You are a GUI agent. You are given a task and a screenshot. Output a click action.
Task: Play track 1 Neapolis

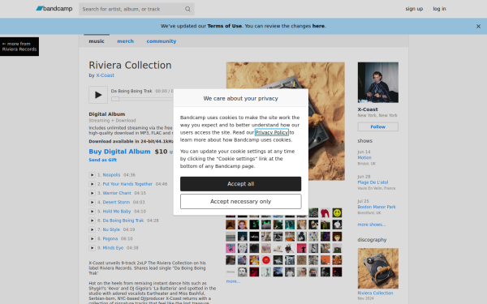[92, 175]
